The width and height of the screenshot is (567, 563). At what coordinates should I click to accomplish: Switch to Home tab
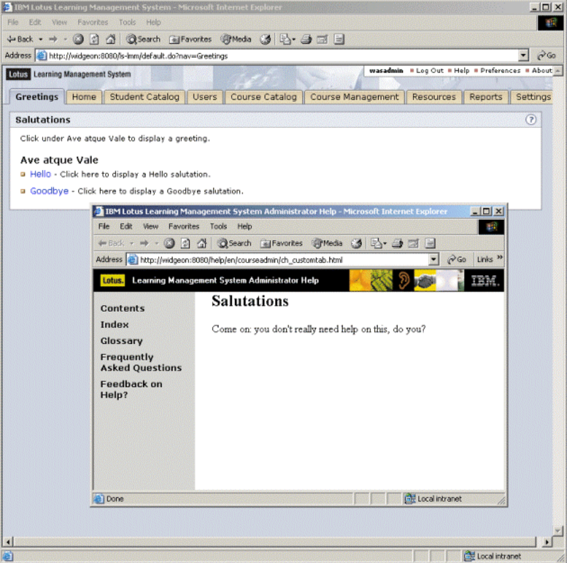(x=84, y=97)
